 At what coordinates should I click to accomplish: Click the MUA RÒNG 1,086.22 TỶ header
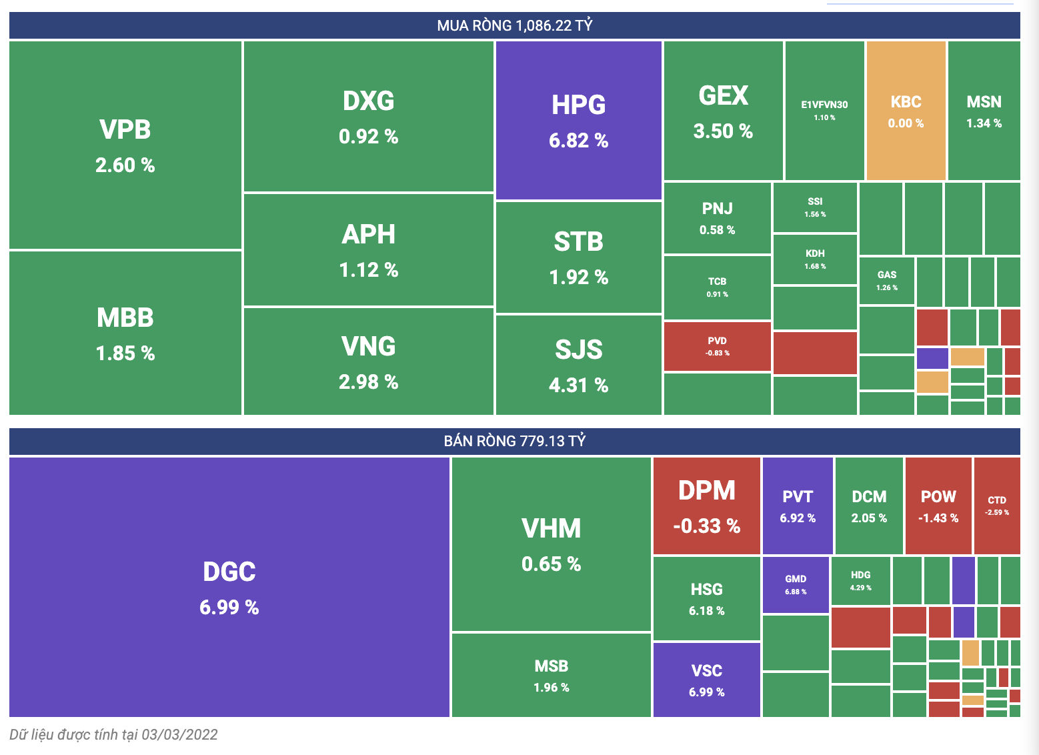click(x=514, y=25)
